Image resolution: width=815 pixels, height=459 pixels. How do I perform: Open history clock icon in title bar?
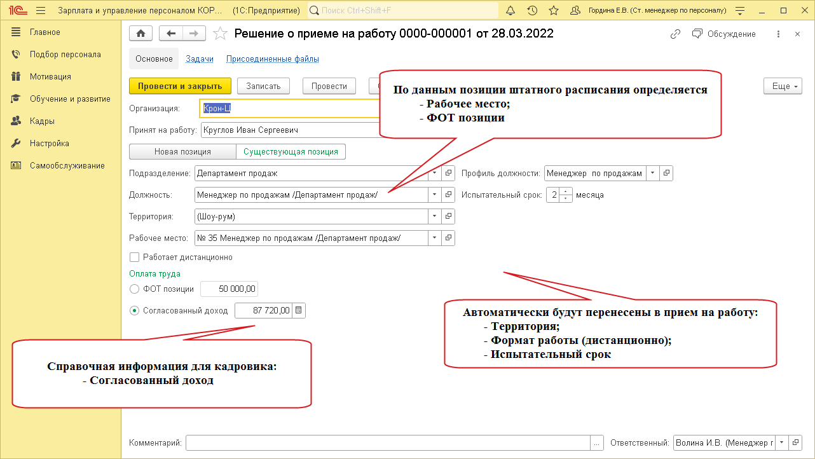(x=532, y=11)
